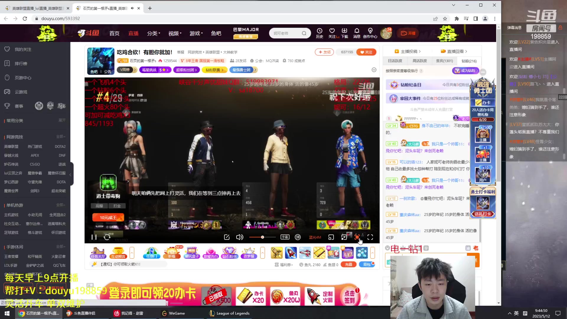This screenshot has height=319, width=567.
Task: Toggle subtitles with the 字幕 button
Action: click(x=285, y=237)
